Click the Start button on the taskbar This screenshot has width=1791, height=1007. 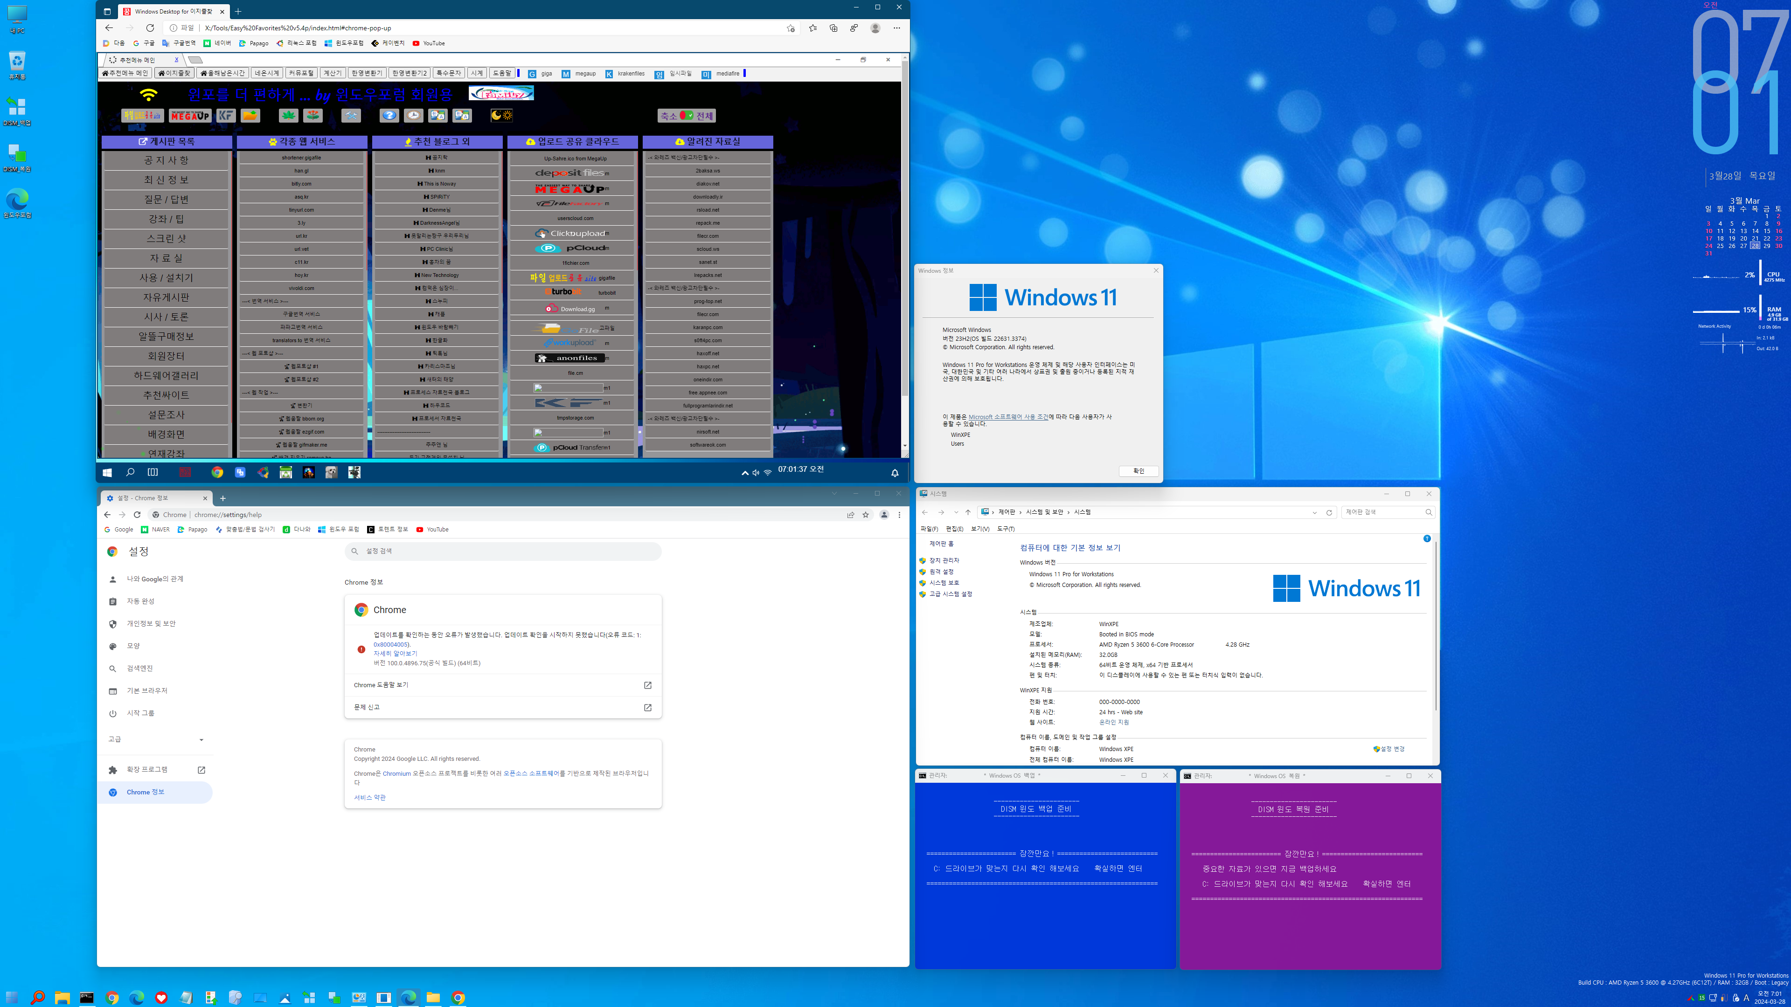(x=12, y=997)
